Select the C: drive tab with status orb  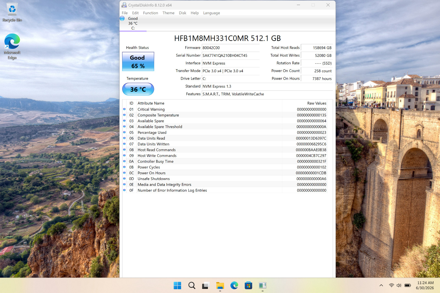coord(133,23)
